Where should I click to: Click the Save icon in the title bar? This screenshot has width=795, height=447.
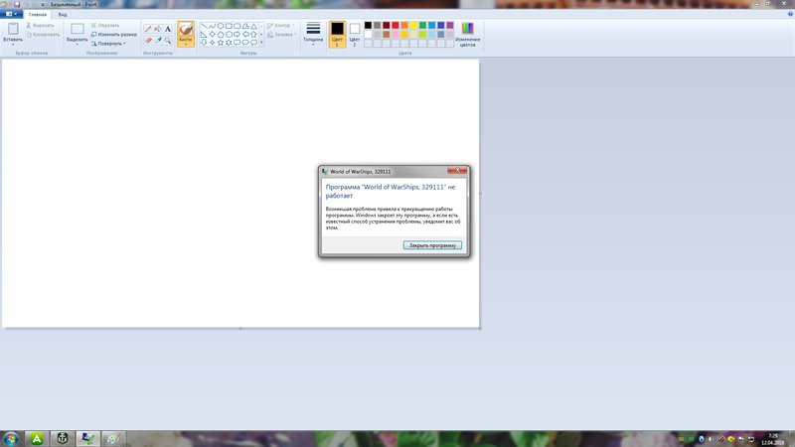pos(17,4)
